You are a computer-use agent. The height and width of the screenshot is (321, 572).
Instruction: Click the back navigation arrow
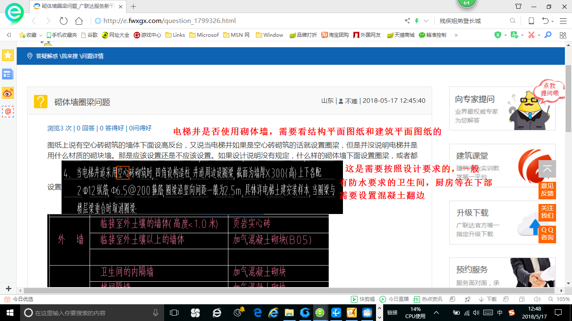pyautogui.click(x=34, y=21)
